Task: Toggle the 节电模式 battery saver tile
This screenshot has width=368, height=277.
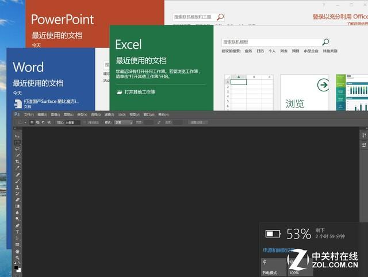Action: click(x=274, y=267)
